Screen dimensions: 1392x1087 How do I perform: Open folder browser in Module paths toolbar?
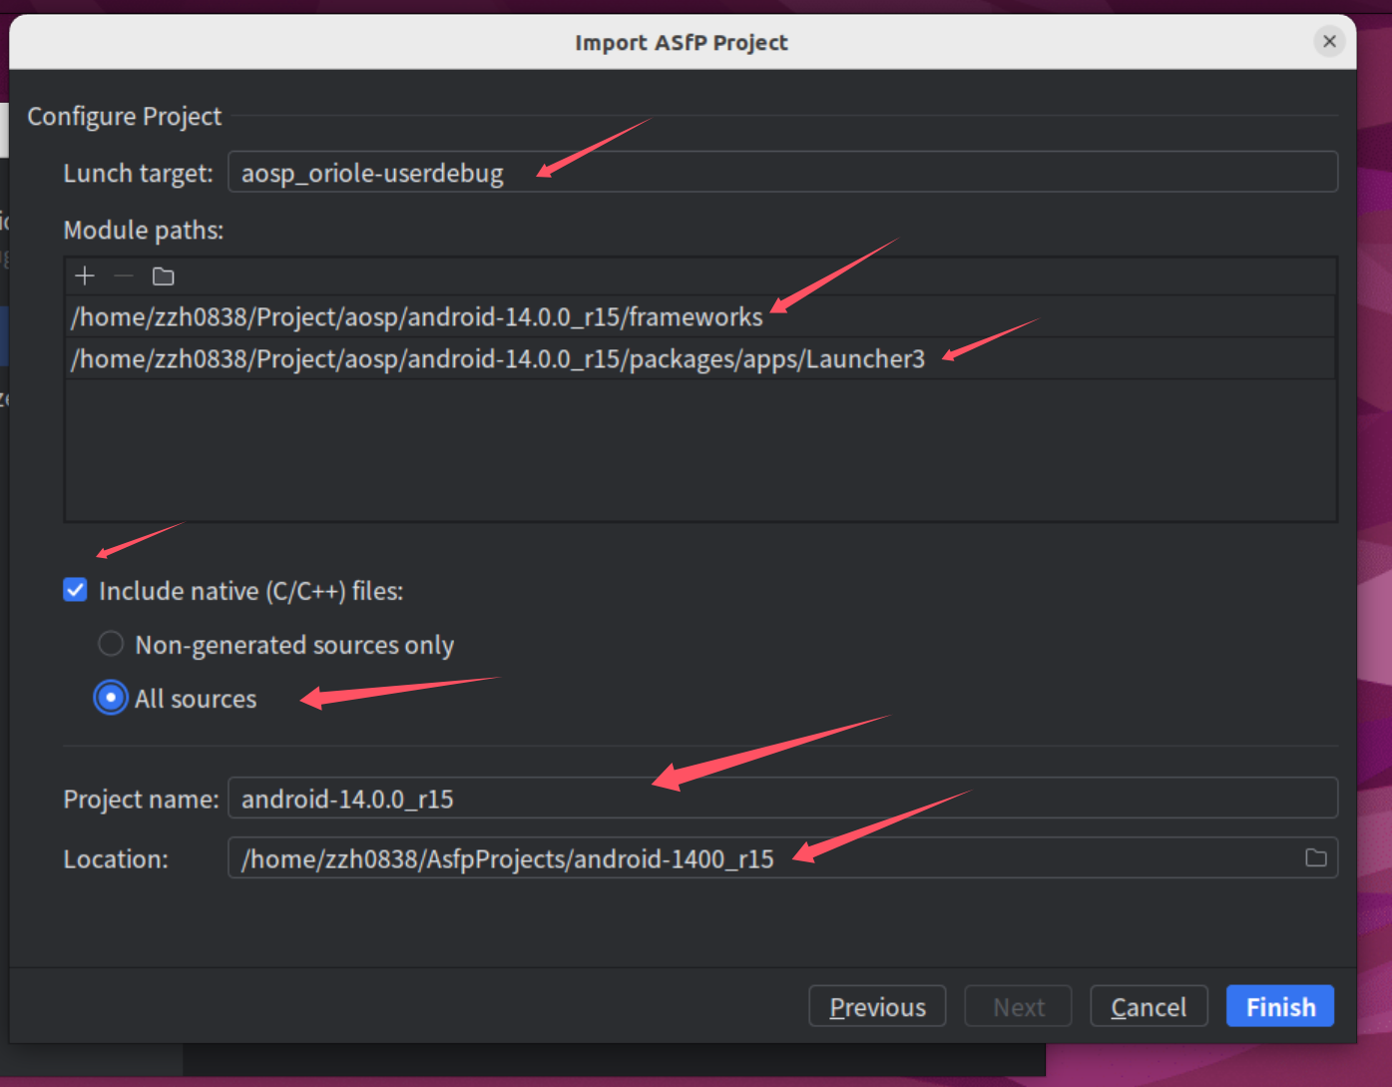point(164,276)
